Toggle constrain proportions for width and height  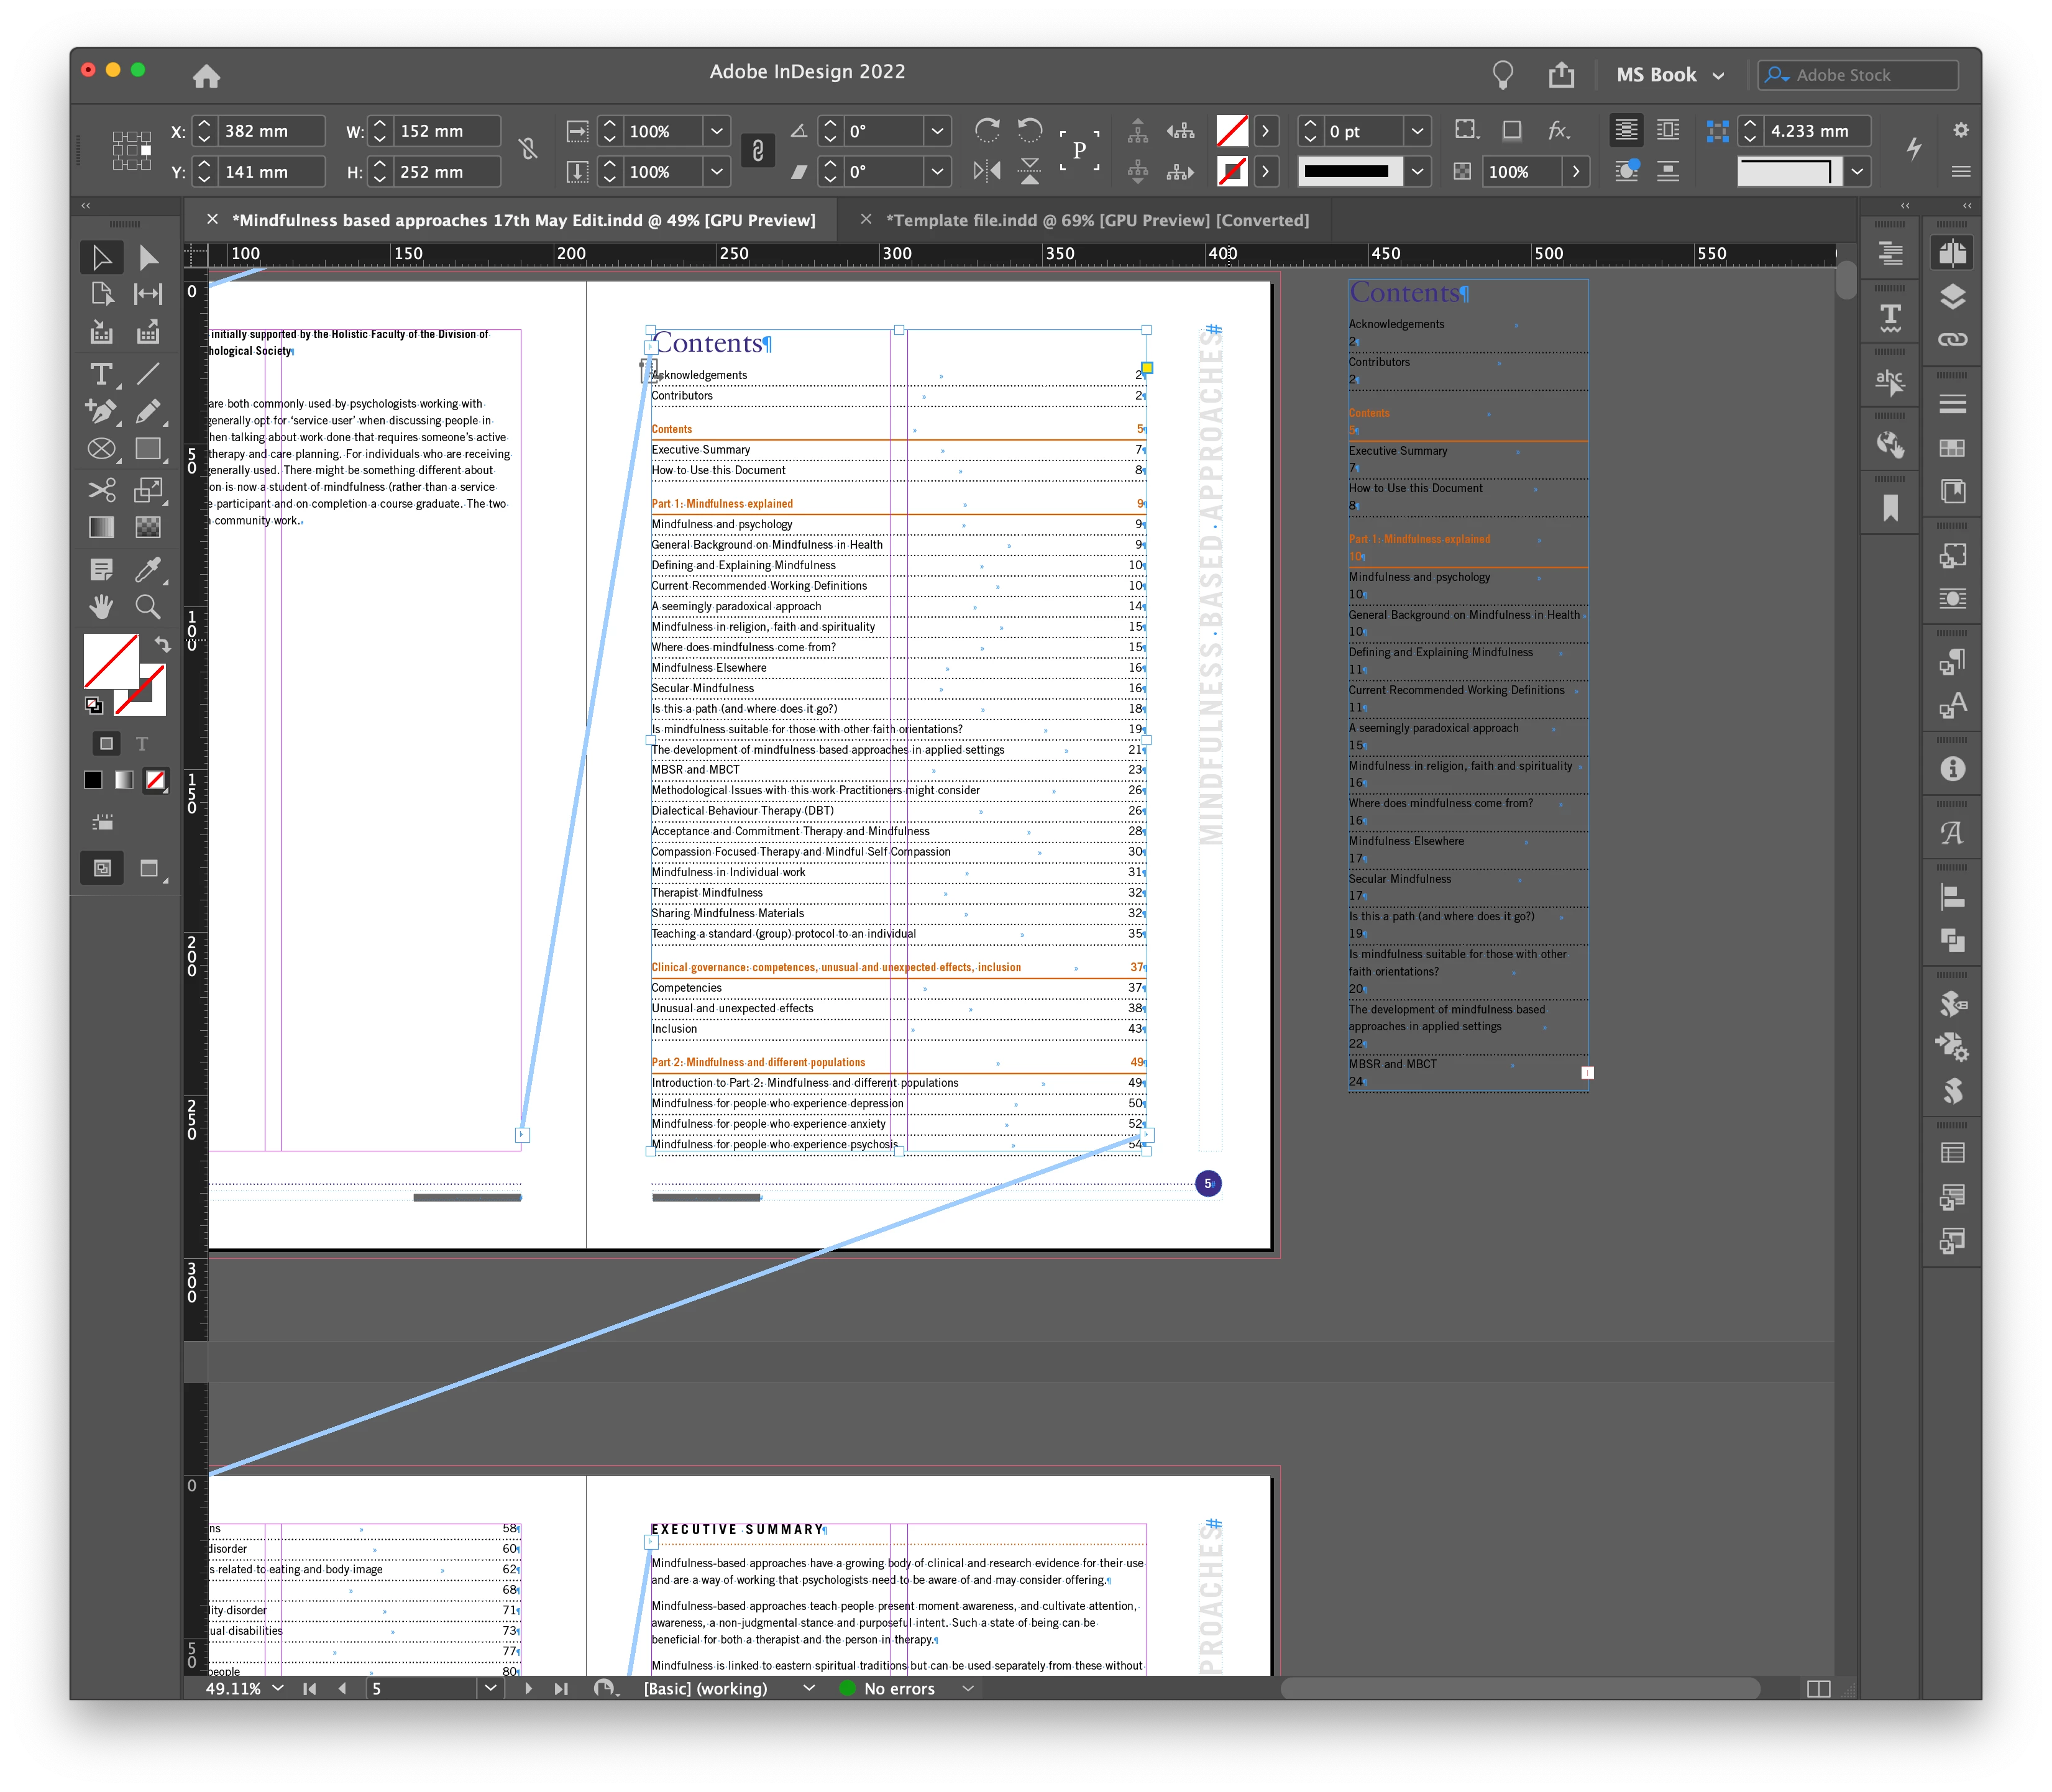coord(528,150)
